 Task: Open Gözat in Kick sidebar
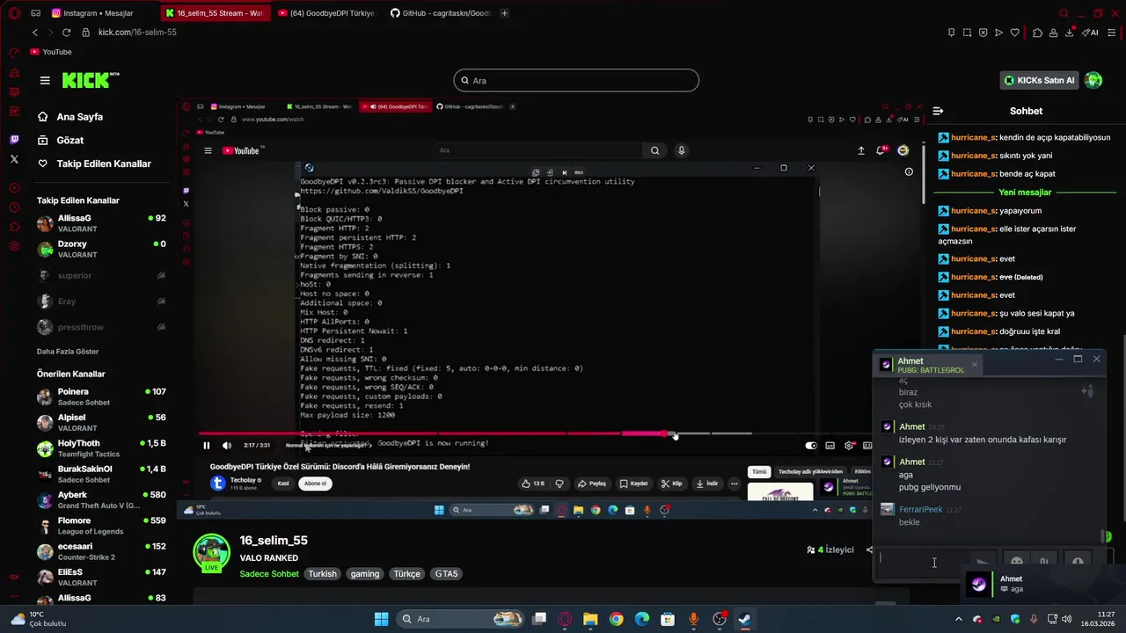[x=61, y=141]
